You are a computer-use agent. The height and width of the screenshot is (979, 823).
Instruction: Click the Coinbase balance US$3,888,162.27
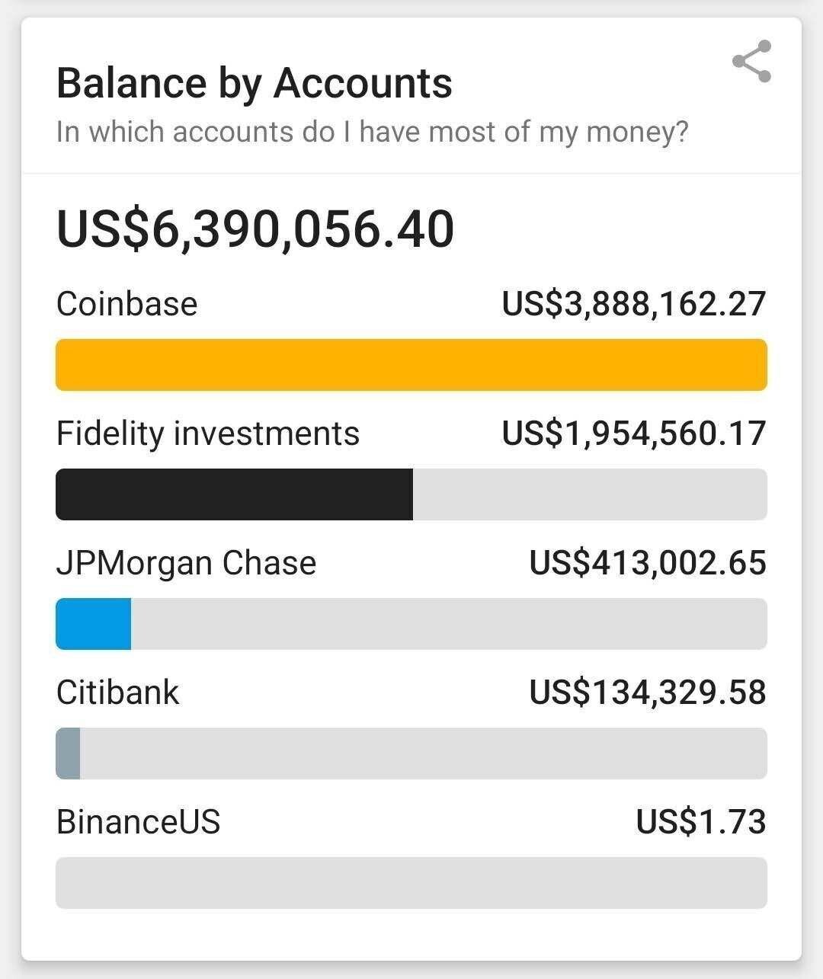pos(633,304)
